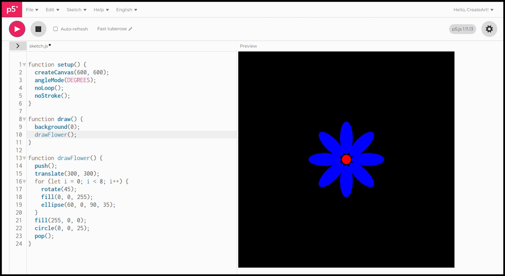Open the Help menu

(101, 10)
